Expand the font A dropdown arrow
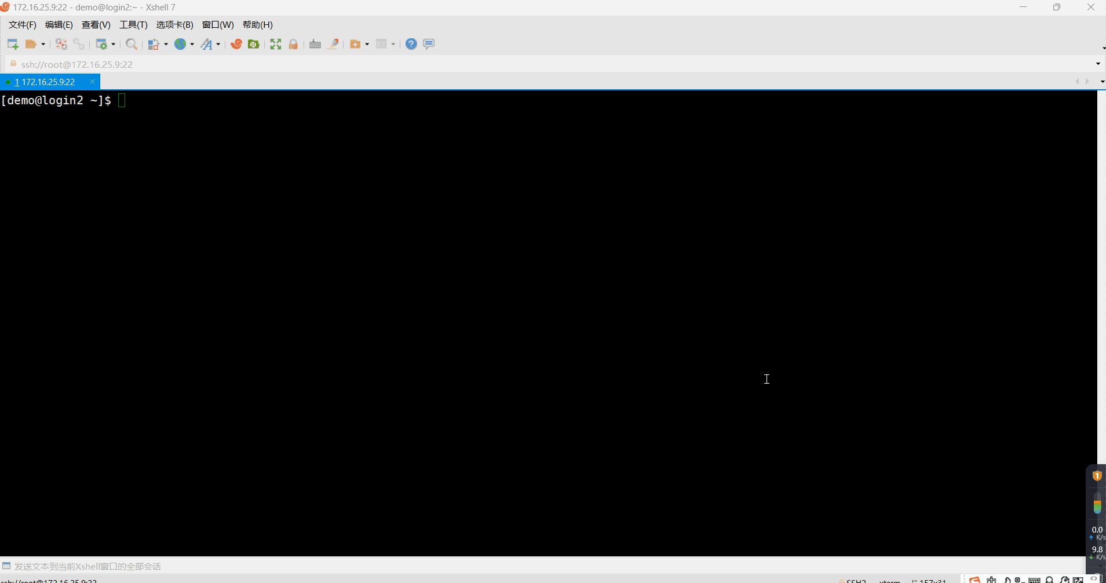 click(218, 44)
